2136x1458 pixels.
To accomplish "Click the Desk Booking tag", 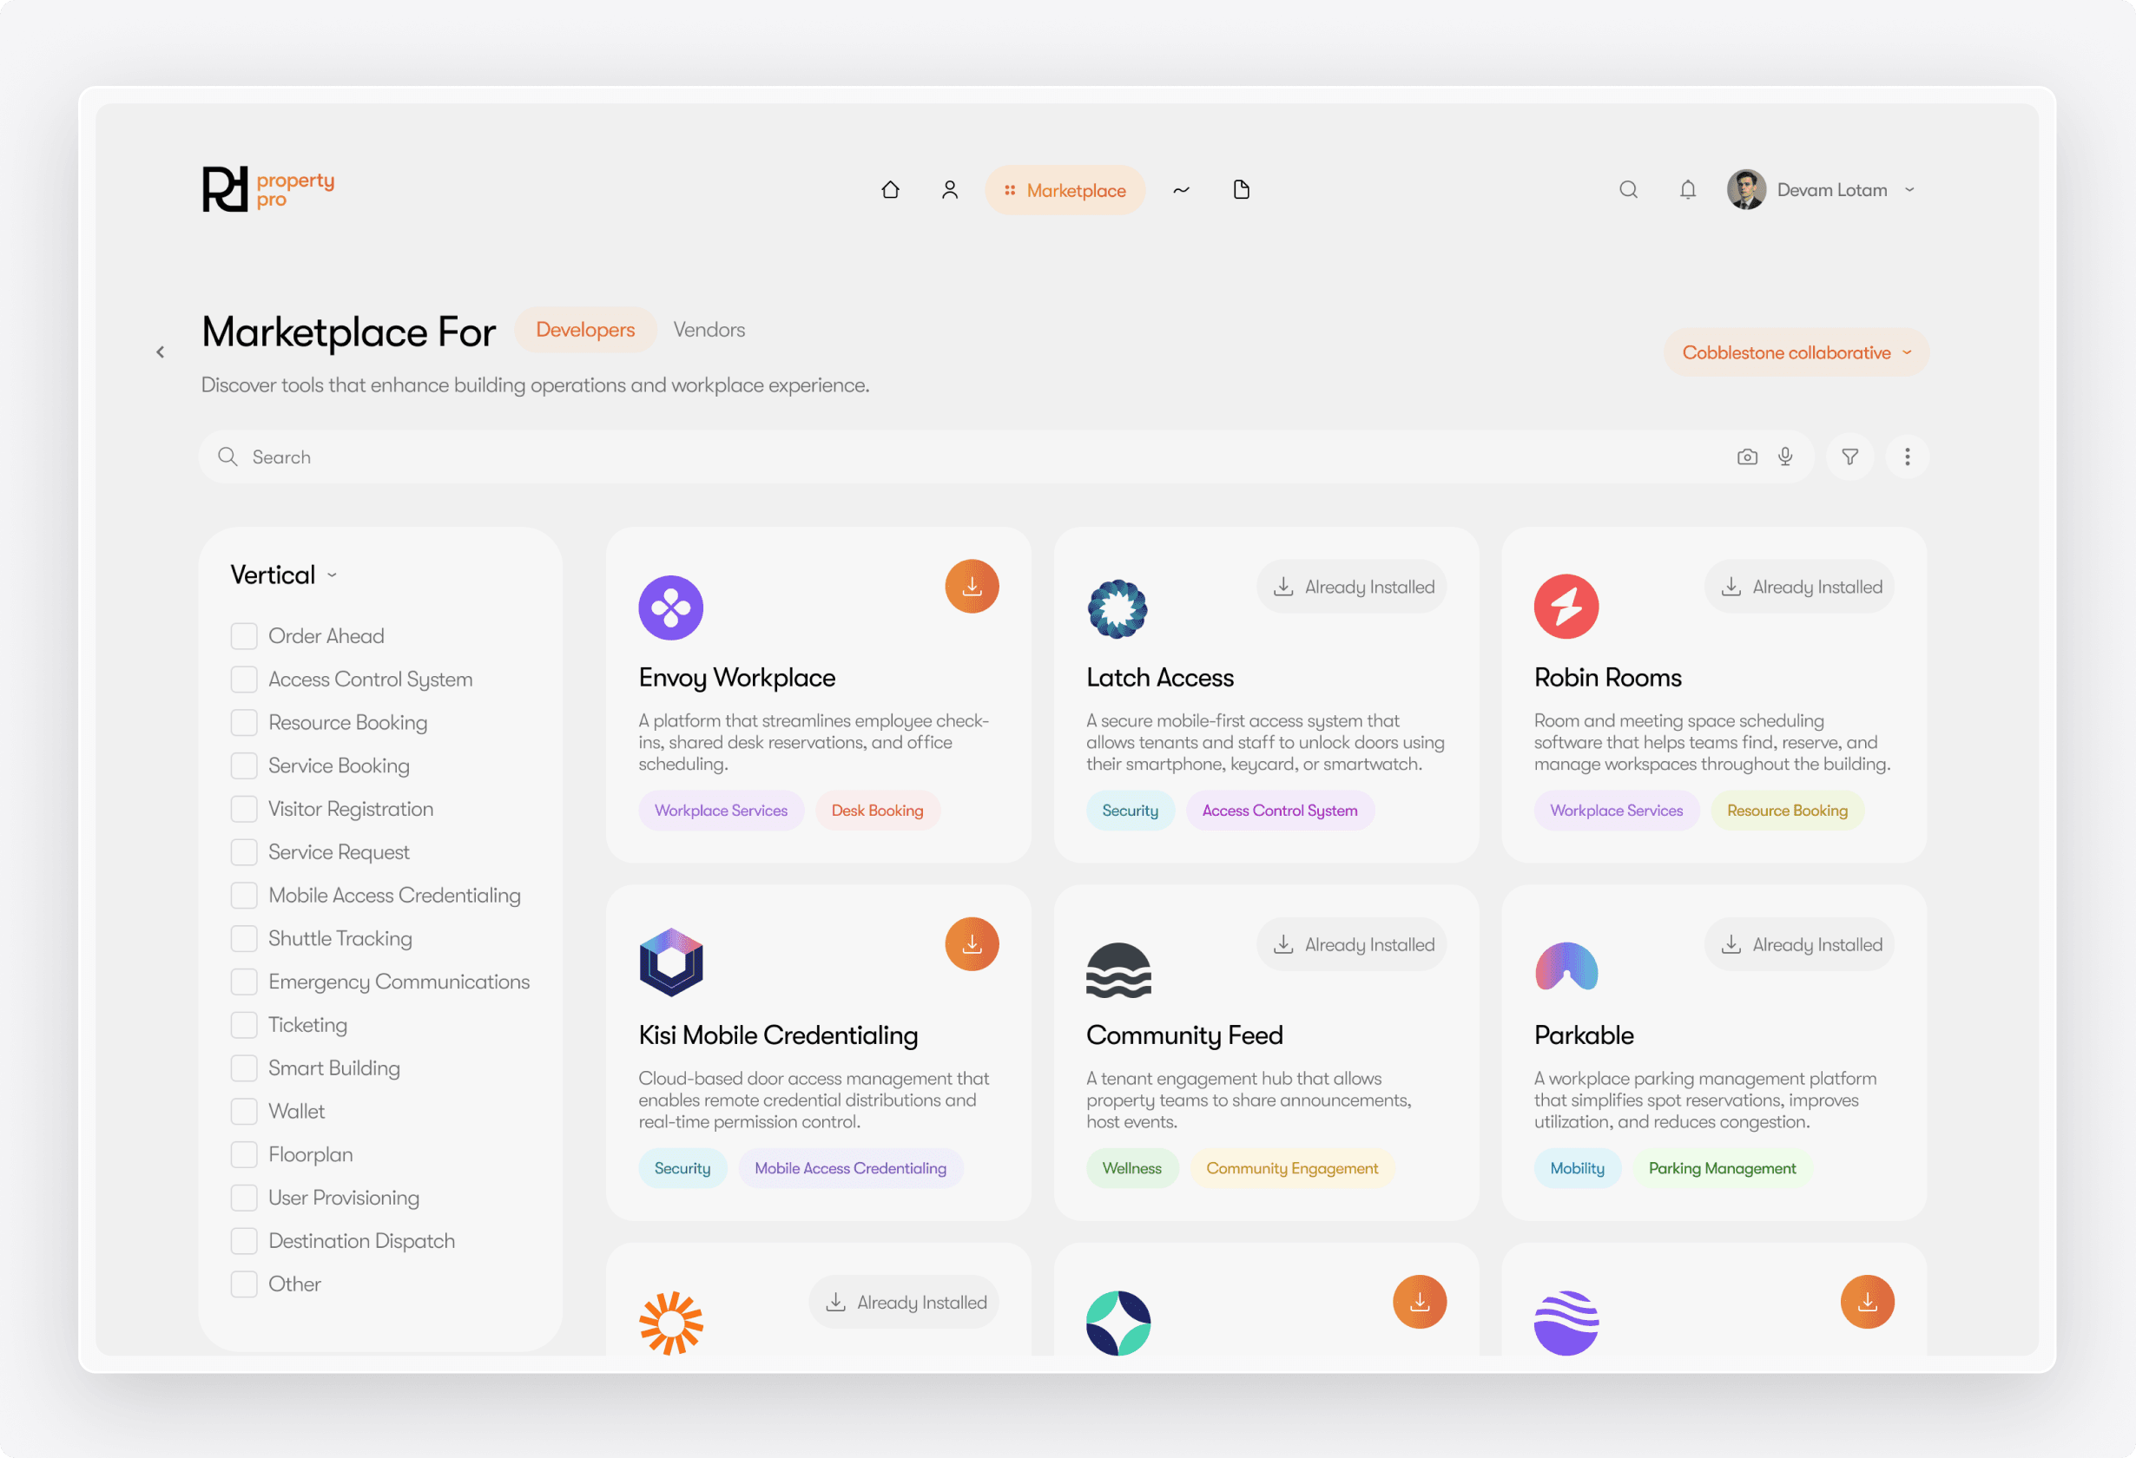I will click(x=877, y=811).
